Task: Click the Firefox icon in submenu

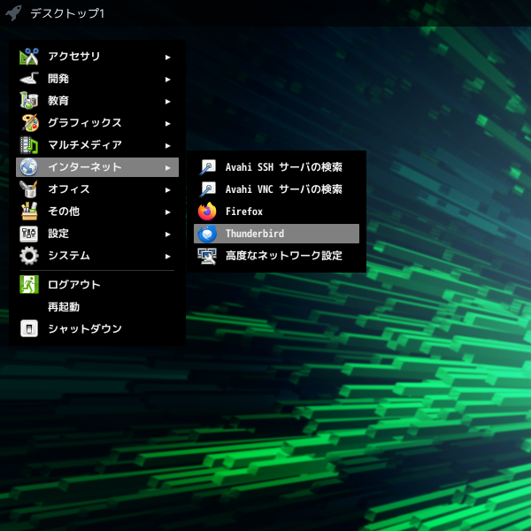Action: (207, 212)
